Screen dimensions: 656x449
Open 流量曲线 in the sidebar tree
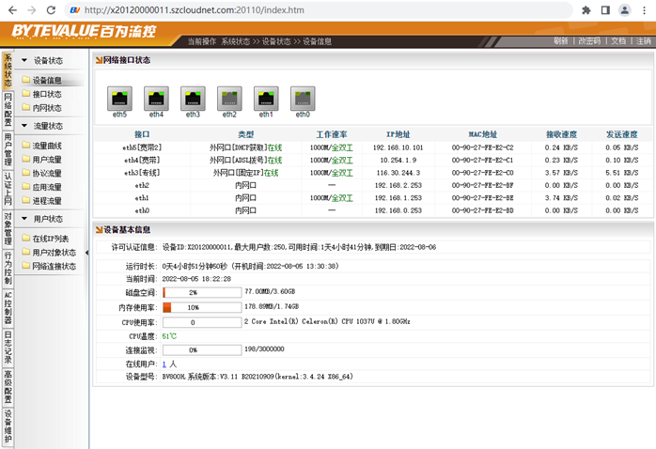(47, 146)
